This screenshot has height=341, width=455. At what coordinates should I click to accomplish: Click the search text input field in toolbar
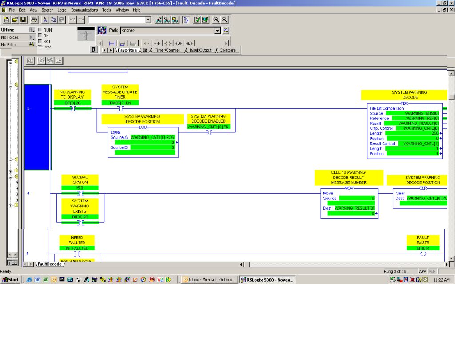117,20
